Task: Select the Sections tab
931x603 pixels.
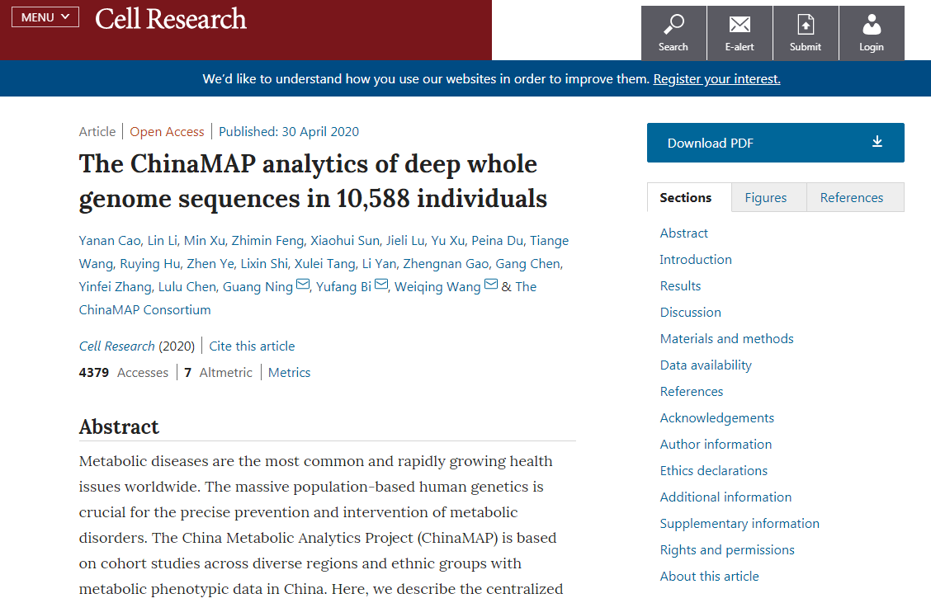Action: point(685,197)
